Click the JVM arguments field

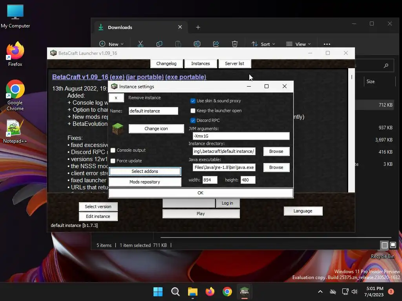241,136
